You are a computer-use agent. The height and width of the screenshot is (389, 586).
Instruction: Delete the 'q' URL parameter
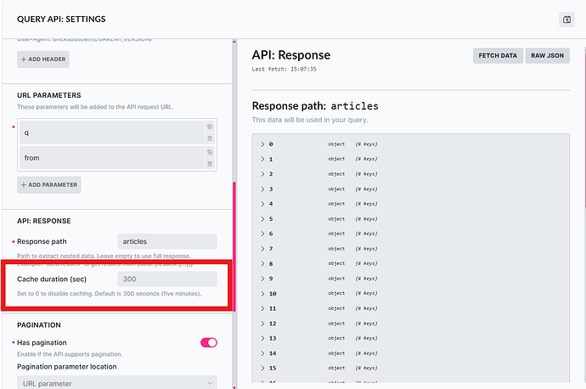pos(210,138)
